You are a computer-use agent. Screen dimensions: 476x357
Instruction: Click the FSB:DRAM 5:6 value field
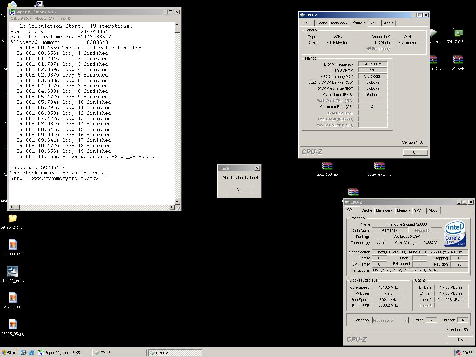(373, 70)
